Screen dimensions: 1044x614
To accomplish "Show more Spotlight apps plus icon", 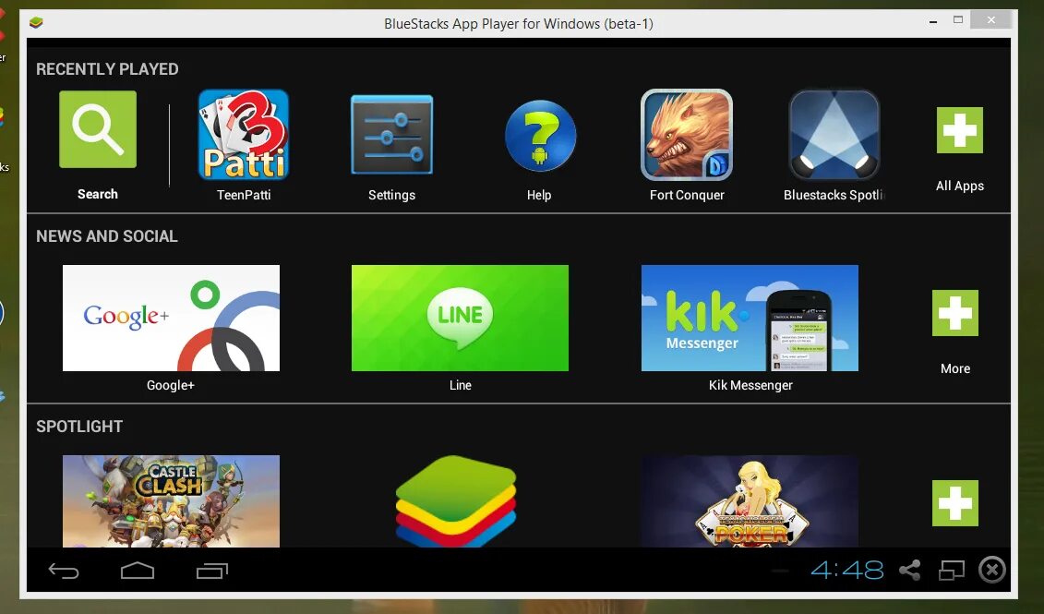I will pyautogui.click(x=954, y=503).
